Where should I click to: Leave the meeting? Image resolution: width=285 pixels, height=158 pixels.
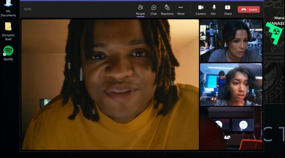tap(248, 10)
